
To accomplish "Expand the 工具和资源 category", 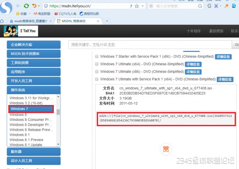I will click(x=34, y=63).
